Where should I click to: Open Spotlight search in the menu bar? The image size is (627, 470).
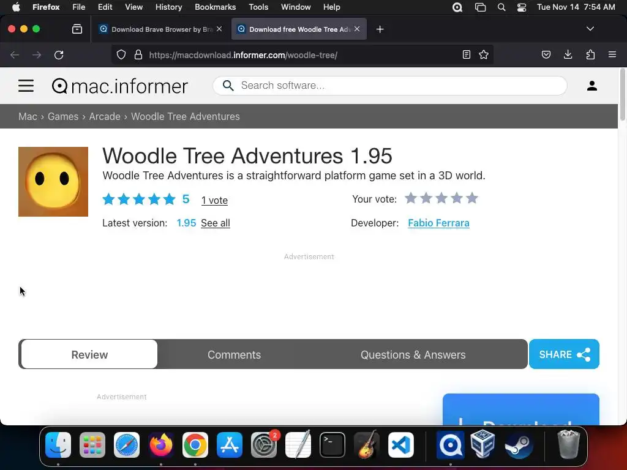[501, 7]
